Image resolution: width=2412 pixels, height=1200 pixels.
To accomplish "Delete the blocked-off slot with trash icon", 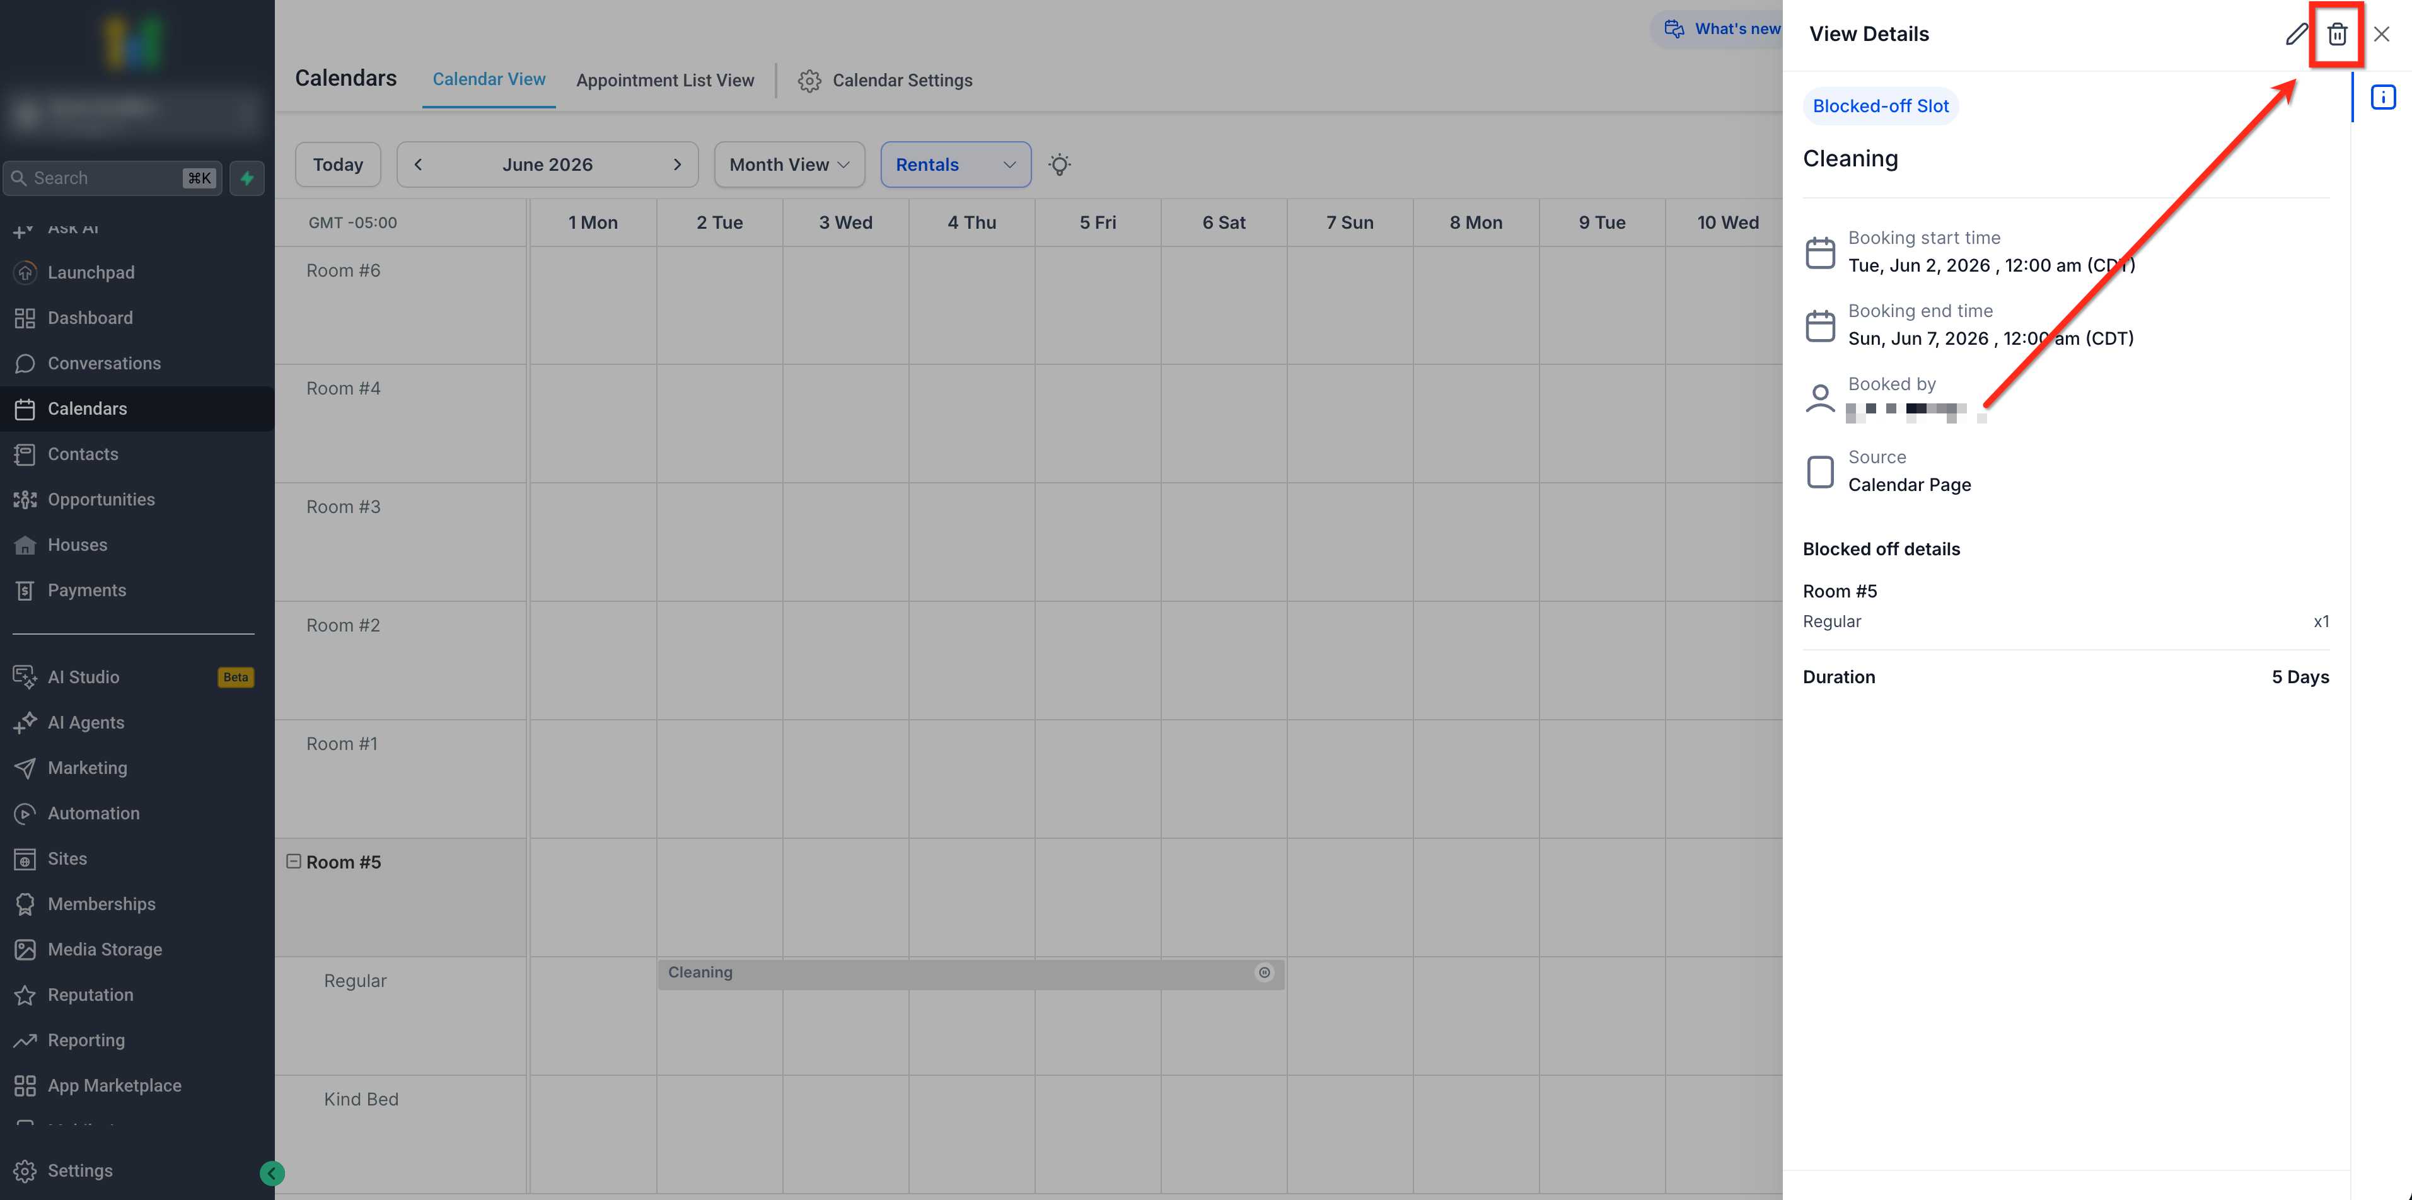I will (2336, 35).
